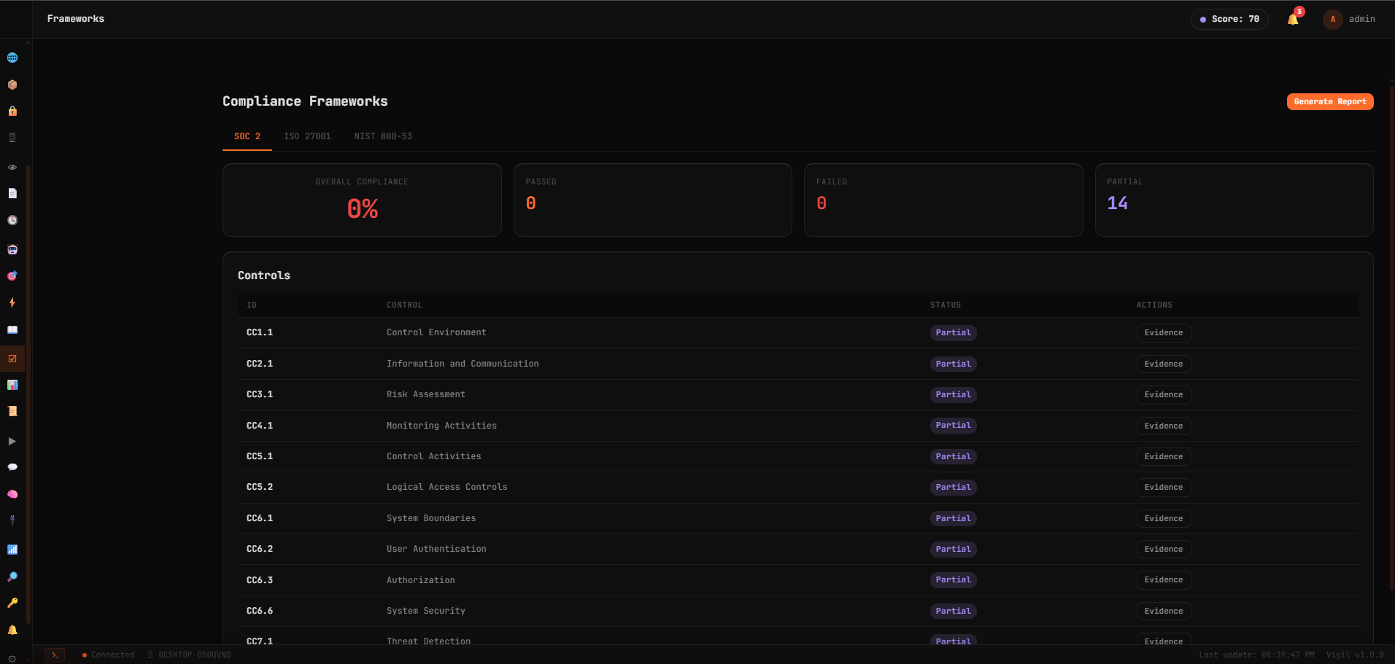Viewport: 1395px width, 664px height.
Task: Click the Score: 70 indicator
Action: [x=1229, y=19]
